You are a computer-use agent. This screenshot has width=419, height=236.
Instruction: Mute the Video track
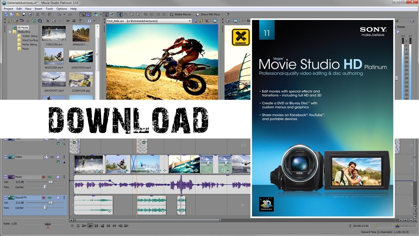pos(58,157)
